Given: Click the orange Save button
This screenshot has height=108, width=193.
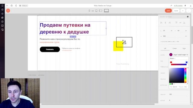Looking at the screenshot, I should [x=168, y=11].
